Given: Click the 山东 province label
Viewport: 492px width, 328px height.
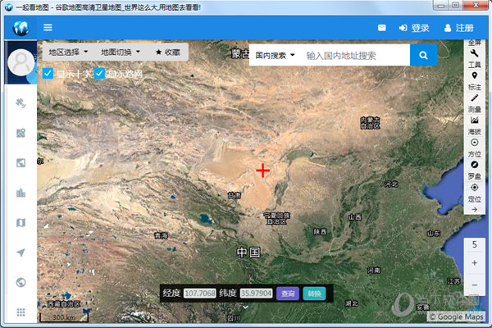Looking at the screenshot, I should coord(434,233).
